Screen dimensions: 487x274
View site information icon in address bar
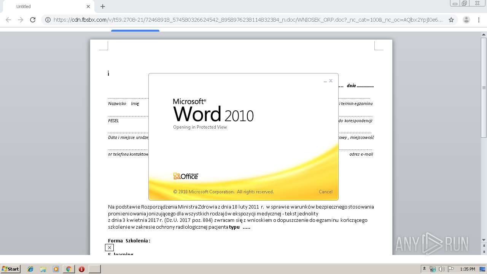pos(48,20)
